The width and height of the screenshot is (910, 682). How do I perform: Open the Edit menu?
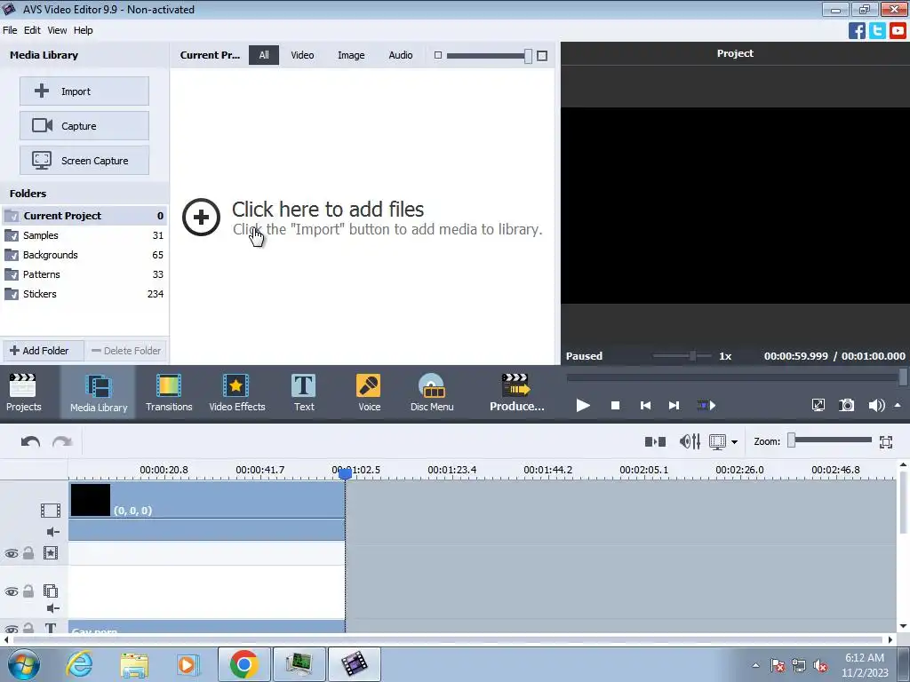click(32, 30)
